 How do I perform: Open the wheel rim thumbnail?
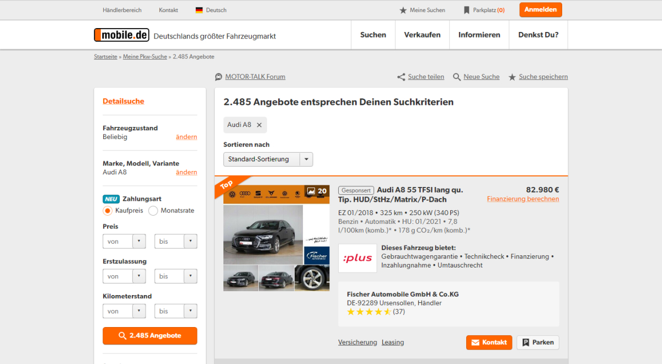[x=312, y=278]
